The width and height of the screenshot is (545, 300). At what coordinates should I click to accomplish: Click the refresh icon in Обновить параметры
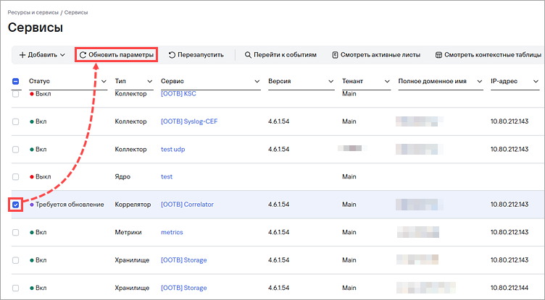(x=83, y=55)
